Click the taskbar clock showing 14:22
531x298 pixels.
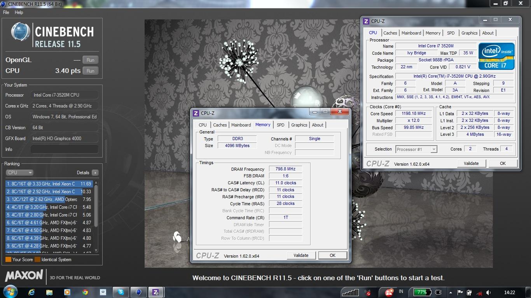509,293
